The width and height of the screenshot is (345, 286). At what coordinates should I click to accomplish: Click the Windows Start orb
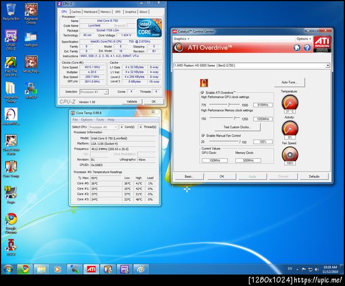[9, 269]
